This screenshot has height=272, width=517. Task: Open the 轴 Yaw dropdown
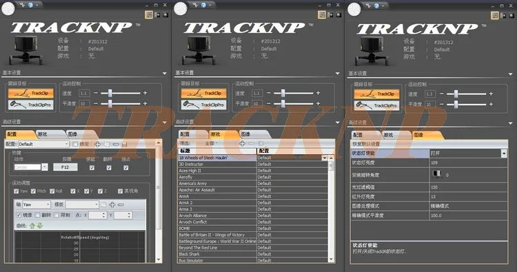point(37,205)
